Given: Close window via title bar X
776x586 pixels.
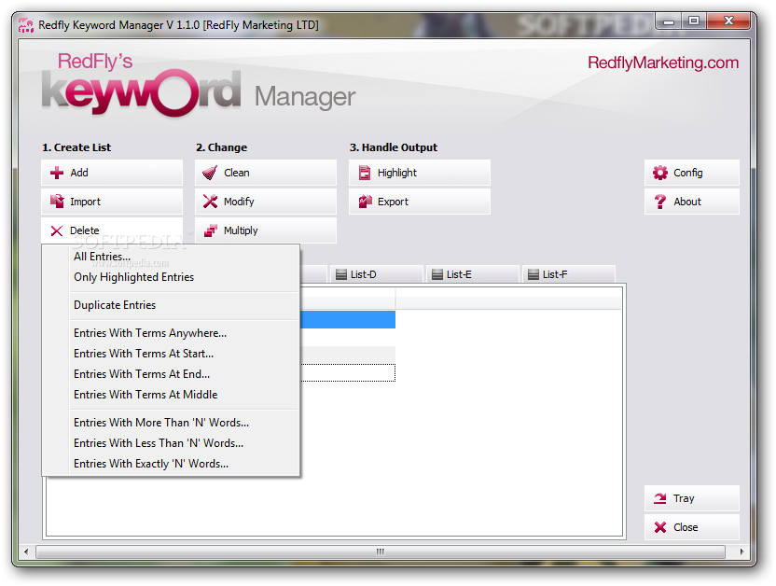Looking at the screenshot, I should [728, 21].
